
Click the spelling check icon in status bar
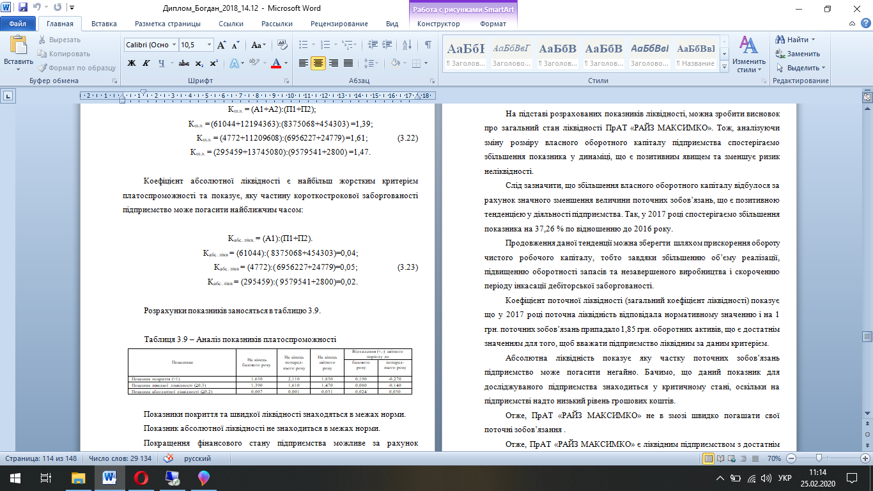[169, 458]
